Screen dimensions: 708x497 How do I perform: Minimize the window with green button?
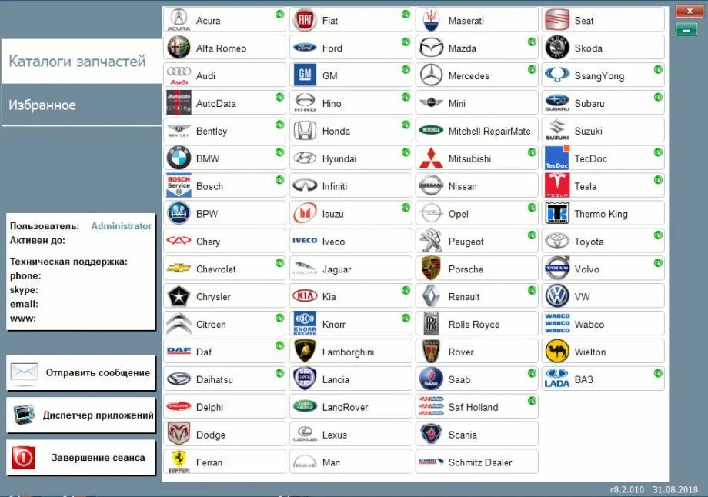(686, 30)
